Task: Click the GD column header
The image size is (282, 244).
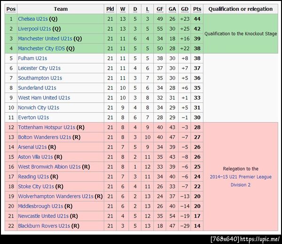Action: click(184, 9)
